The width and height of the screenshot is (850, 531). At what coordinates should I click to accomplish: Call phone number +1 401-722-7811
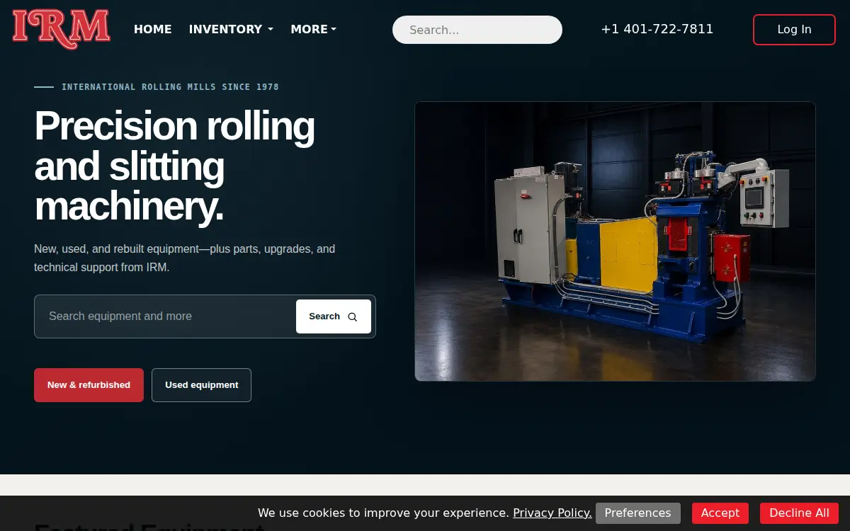pos(657,29)
